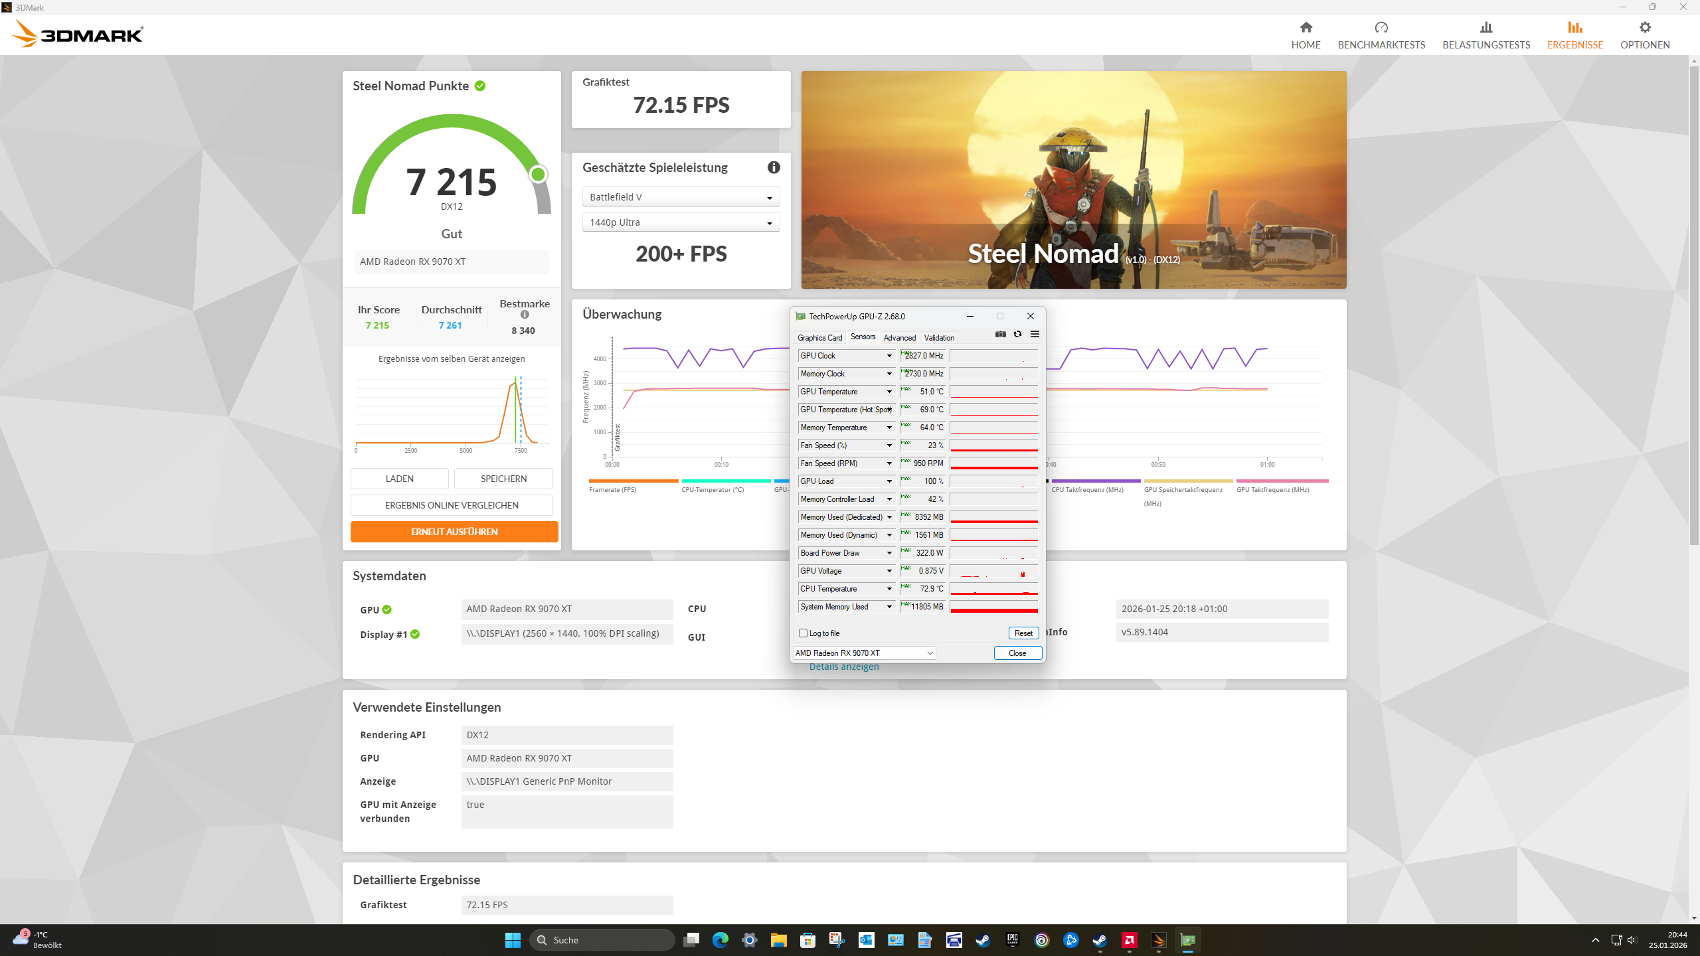Click the GPU-Z refresh icon
The height and width of the screenshot is (956, 1700).
[x=1017, y=334]
